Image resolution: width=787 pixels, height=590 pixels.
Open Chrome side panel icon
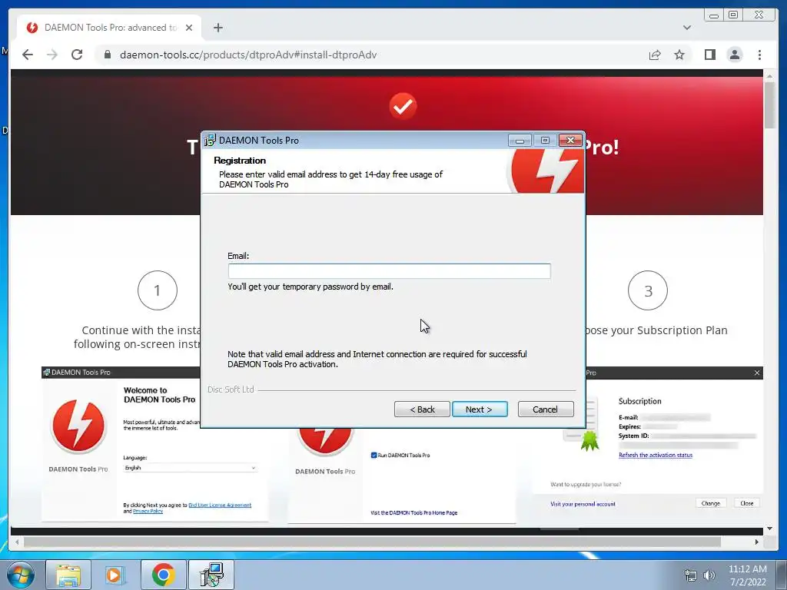pyautogui.click(x=709, y=55)
